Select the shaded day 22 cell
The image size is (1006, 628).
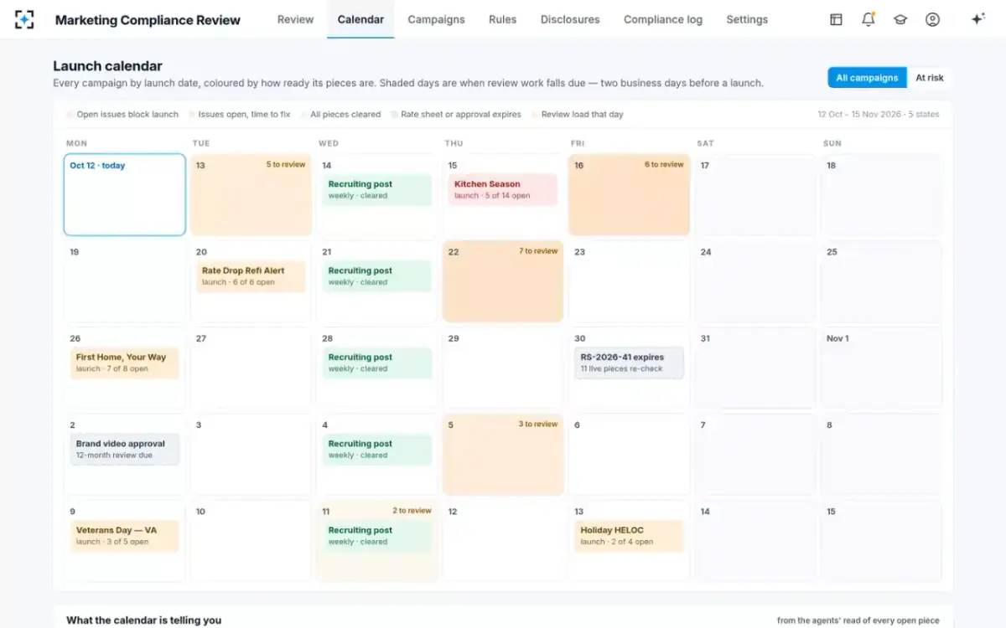click(x=503, y=281)
